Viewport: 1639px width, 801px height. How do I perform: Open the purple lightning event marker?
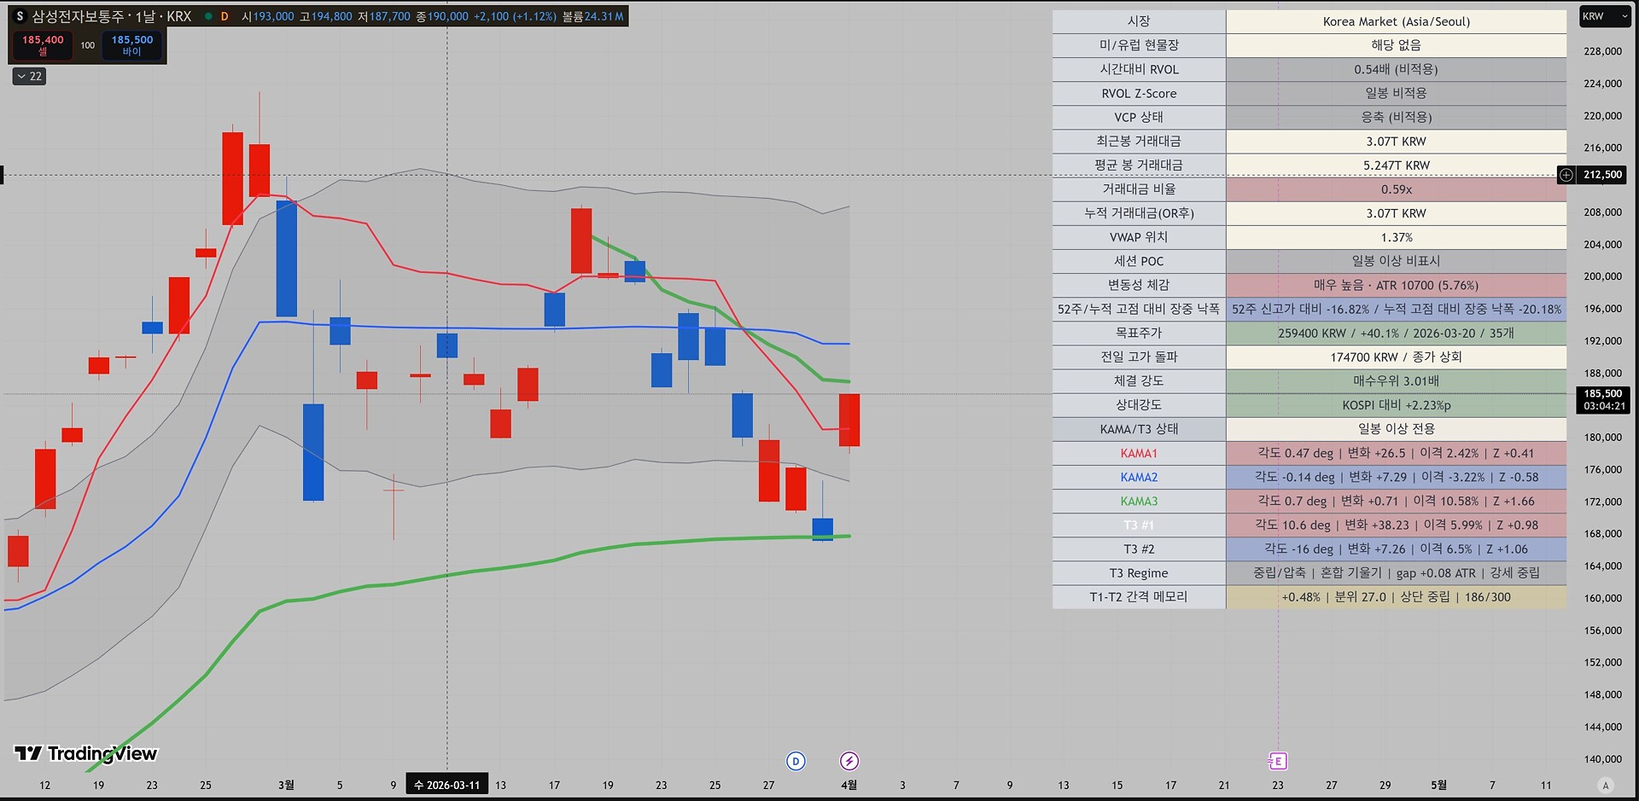[849, 761]
